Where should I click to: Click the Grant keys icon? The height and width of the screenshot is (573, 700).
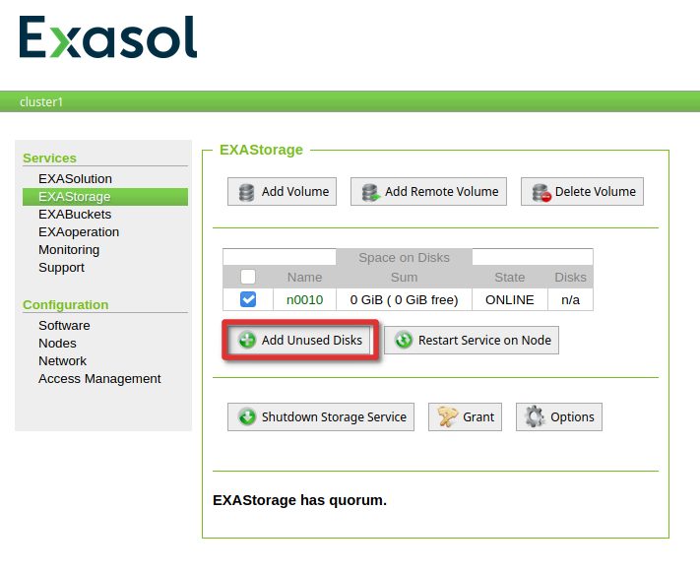(448, 416)
